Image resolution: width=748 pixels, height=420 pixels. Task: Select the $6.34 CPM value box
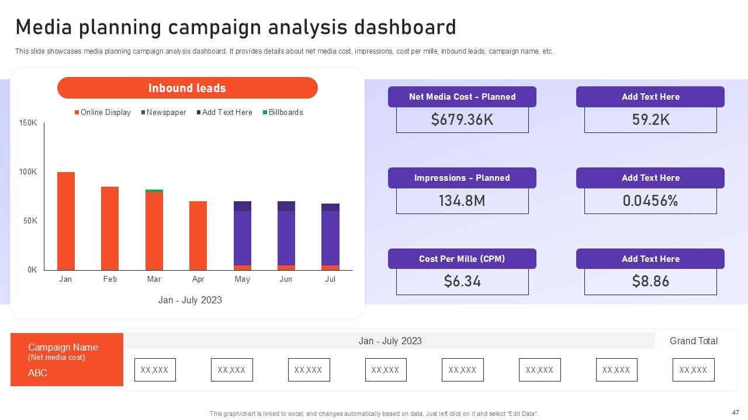tap(462, 282)
